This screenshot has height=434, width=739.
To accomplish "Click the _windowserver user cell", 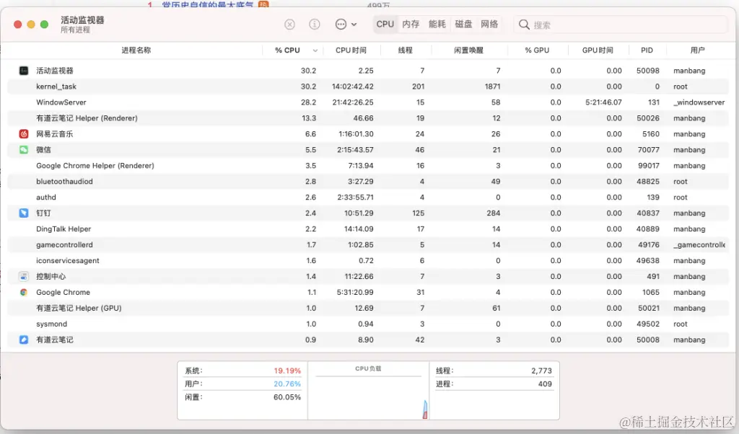I will (699, 102).
